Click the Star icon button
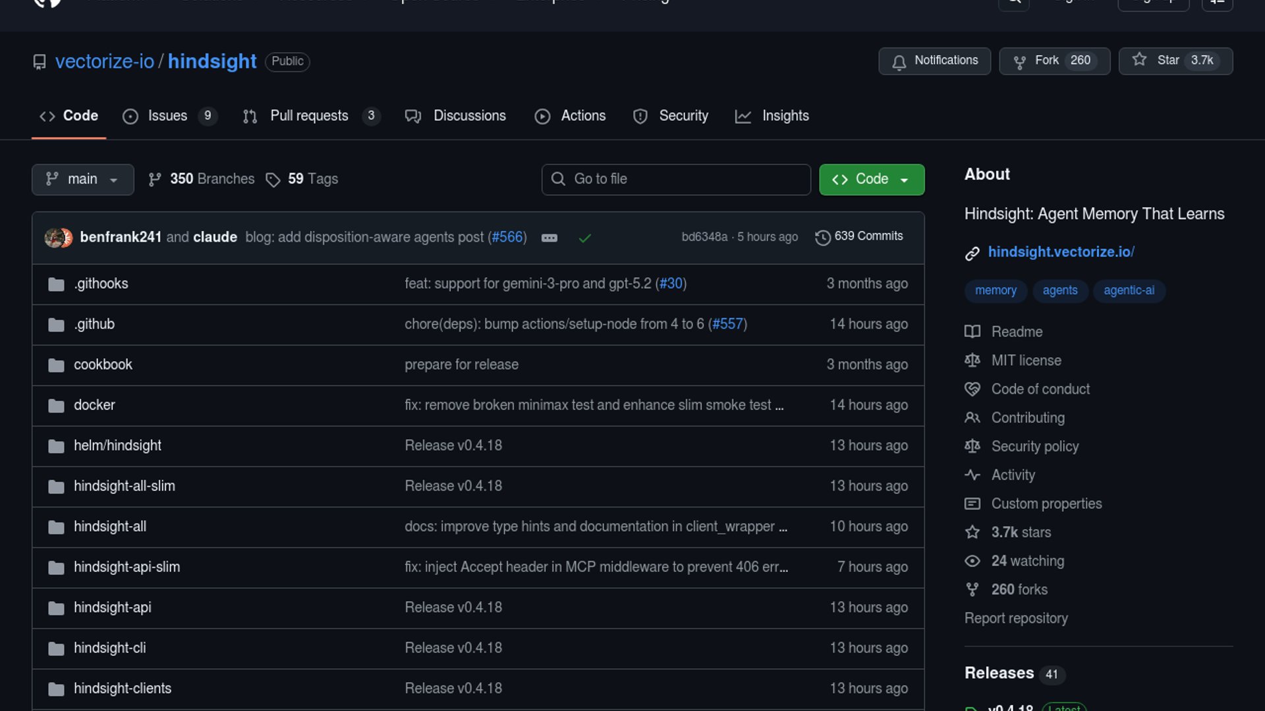The image size is (1265, 711). pyautogui.click(x=1139, y=60)
